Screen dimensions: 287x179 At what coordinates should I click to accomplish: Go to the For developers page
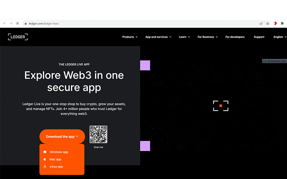[235, 37]
